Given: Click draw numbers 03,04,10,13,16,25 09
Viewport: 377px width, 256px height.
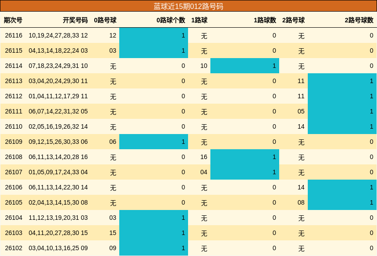Looking at the screenshot, I should [58, 248].
